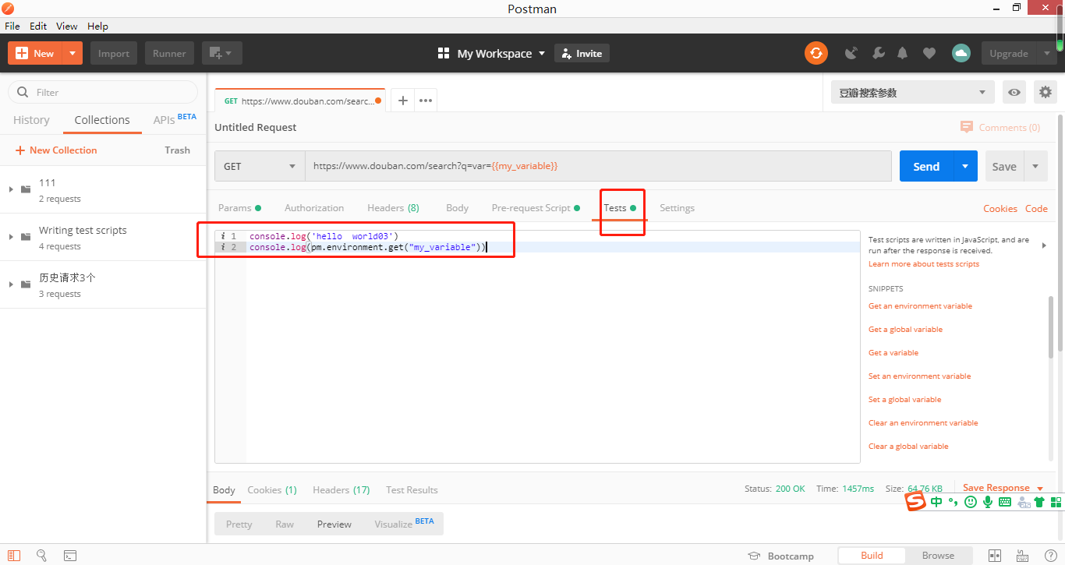This screenshot has height=565, width=1065.
Task: Insert 'Set a global variable' snippet
Action: pos(904,400)
